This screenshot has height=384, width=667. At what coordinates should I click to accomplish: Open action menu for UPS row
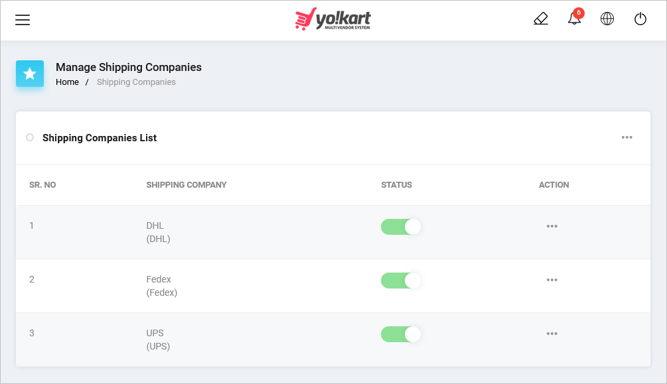click(x=552, y=334)
